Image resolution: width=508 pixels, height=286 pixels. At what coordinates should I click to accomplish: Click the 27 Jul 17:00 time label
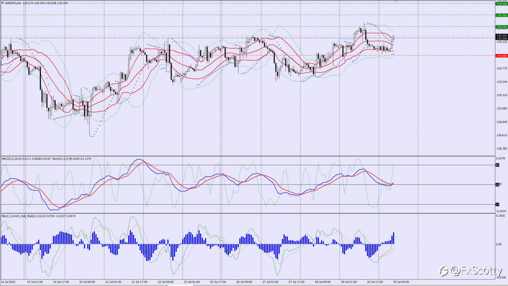(x=297, y=282)
